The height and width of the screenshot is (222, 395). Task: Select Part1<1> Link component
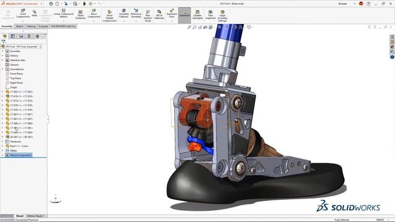click(x=19, y=146)
